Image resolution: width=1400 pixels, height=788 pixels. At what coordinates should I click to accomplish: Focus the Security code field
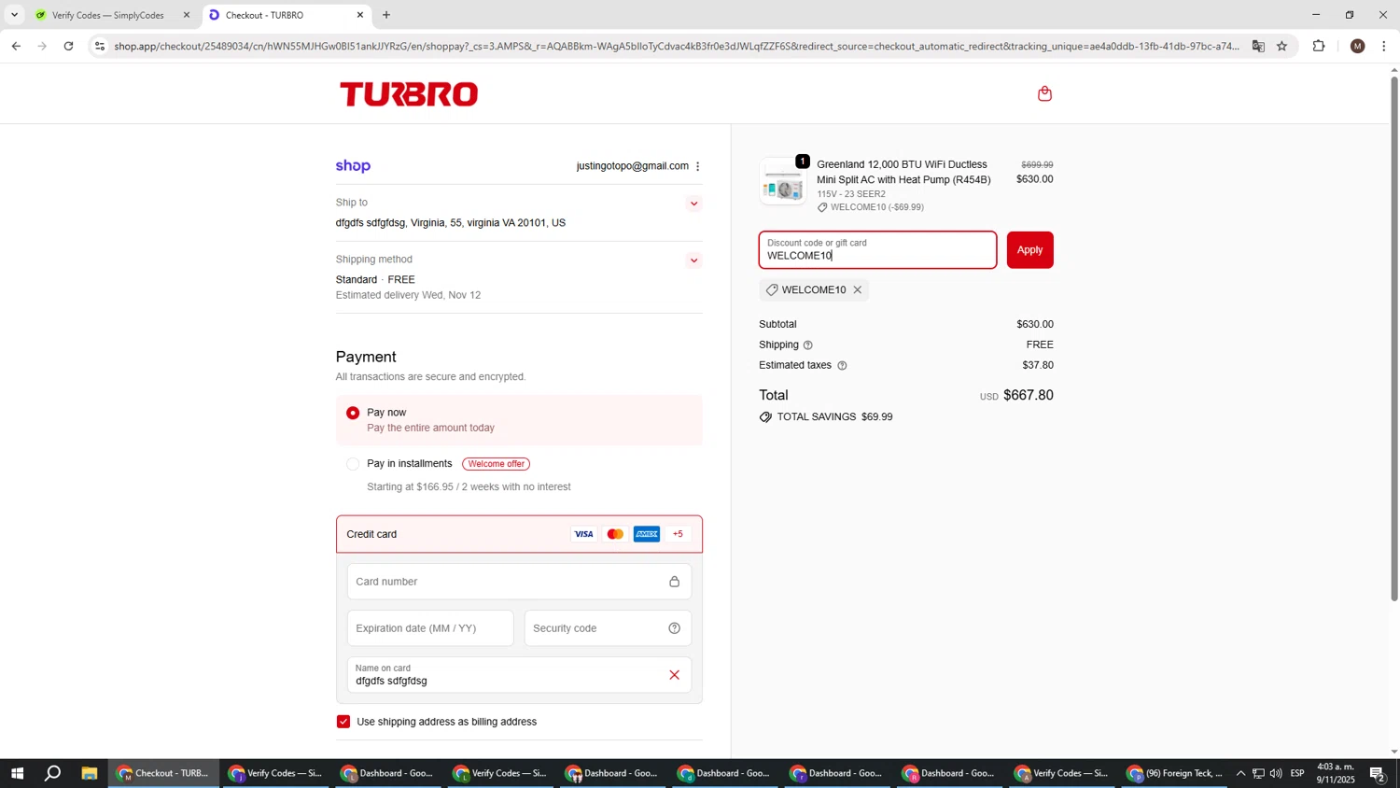[x=608, y=628]
